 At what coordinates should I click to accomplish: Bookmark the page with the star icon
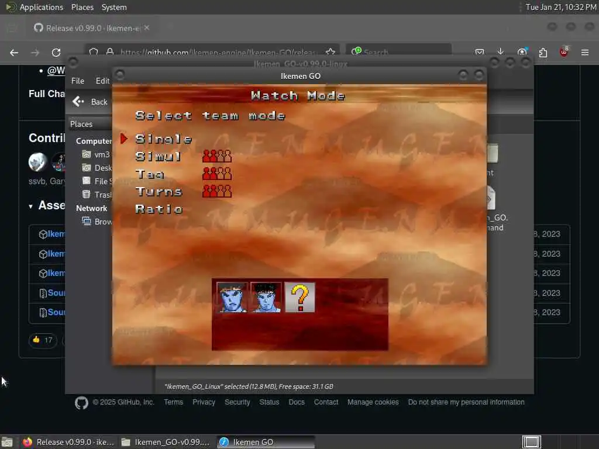click(x=331, y=52)
